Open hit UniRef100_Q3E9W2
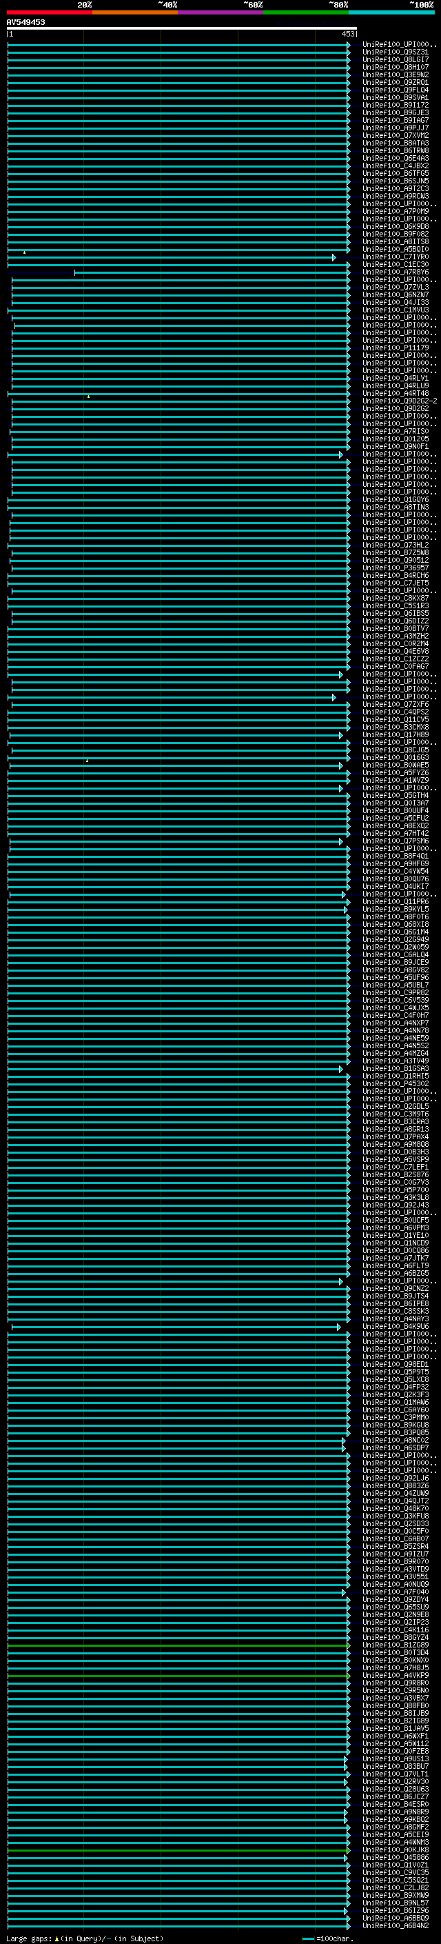This screenshot has height=1944, width=441. [x=396, y=74]
